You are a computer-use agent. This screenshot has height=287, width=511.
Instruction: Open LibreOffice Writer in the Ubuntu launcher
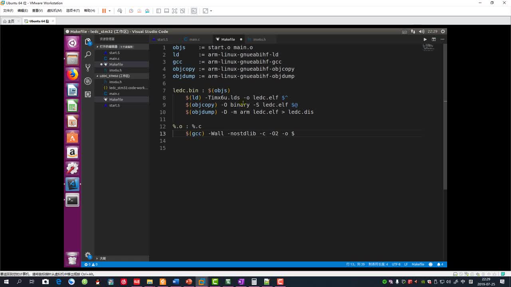72,90
